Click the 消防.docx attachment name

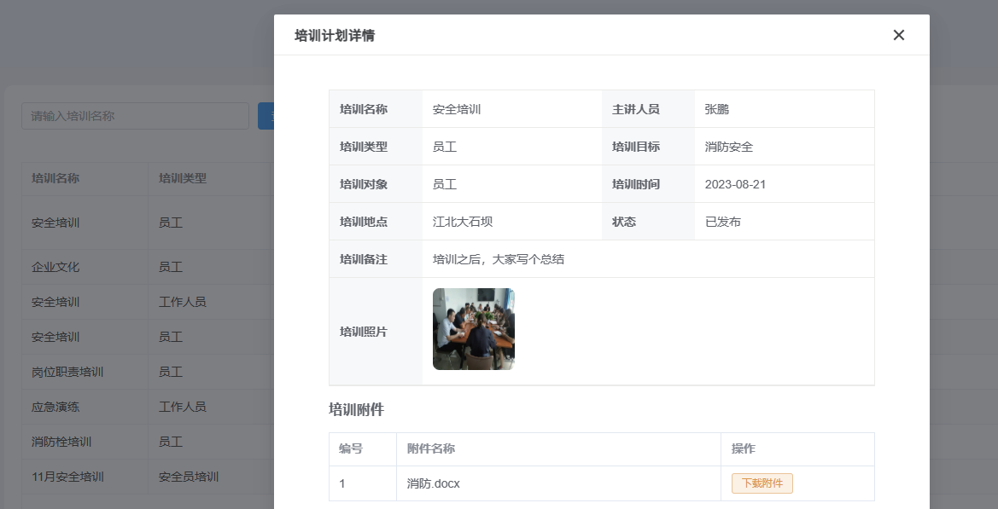point(434,483)
